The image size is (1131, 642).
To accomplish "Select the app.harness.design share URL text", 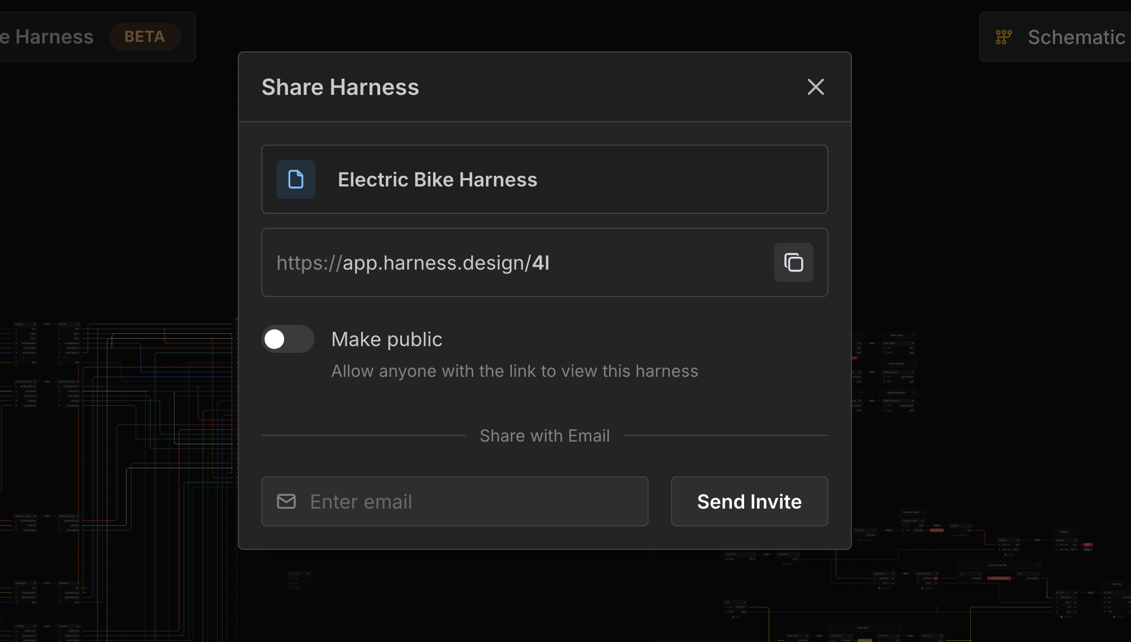I will click(413, 262).
